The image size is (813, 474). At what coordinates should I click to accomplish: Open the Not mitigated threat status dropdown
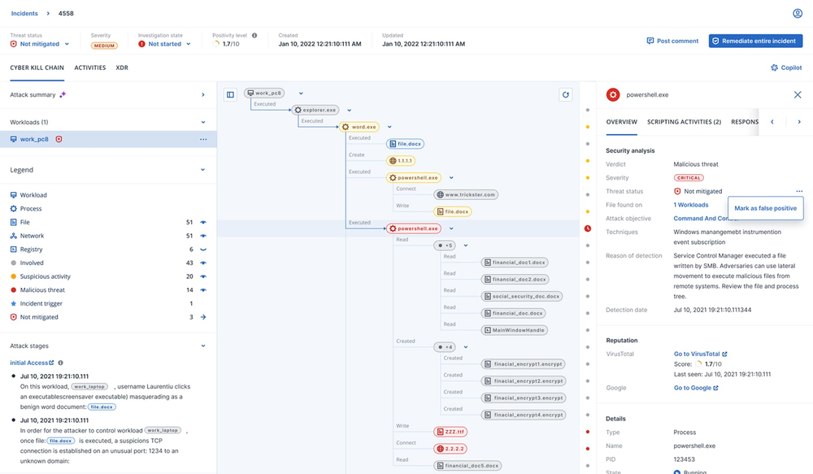click(x=40, y=44)
